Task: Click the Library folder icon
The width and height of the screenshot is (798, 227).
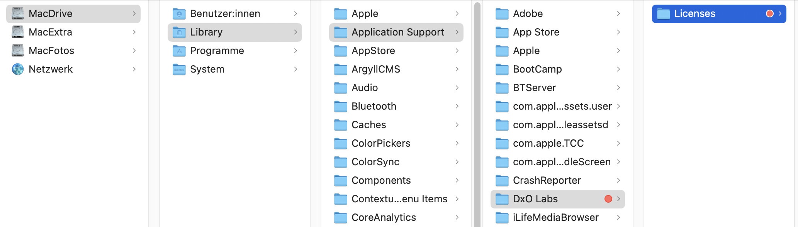Action: click(179, 32)
